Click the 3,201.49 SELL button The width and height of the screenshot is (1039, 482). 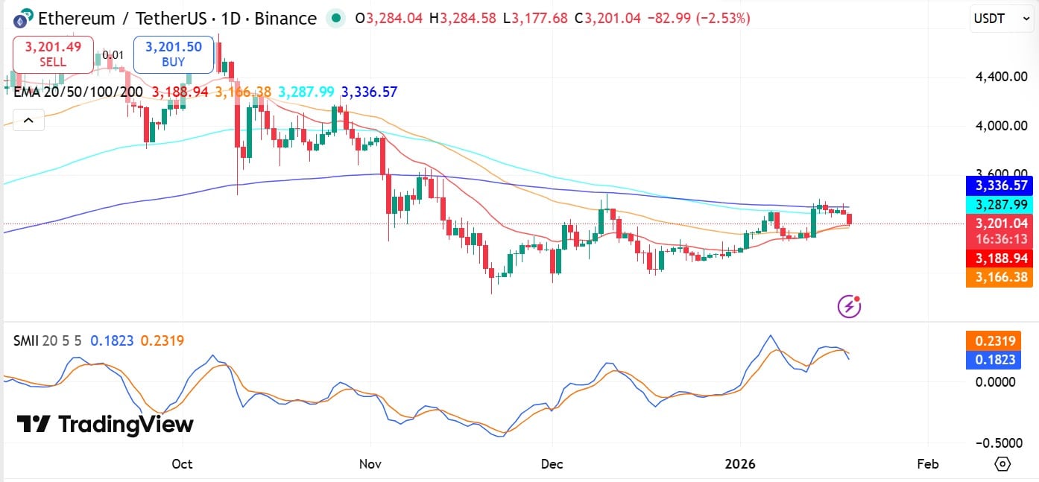coord(52,54)
